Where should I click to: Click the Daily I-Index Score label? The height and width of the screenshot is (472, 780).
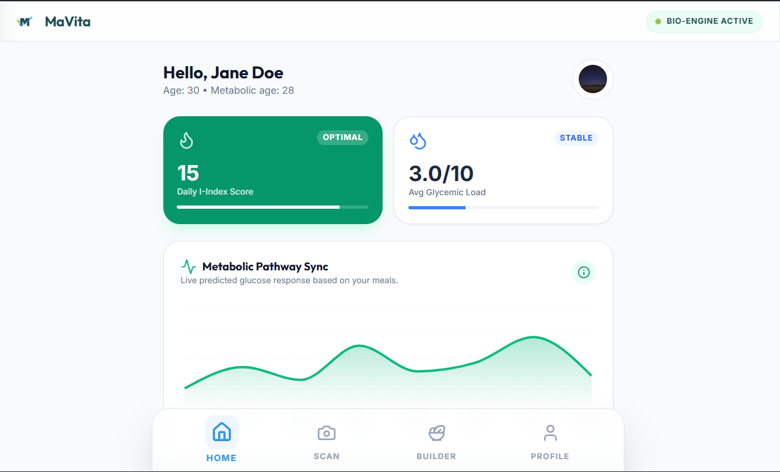(215, 191)
